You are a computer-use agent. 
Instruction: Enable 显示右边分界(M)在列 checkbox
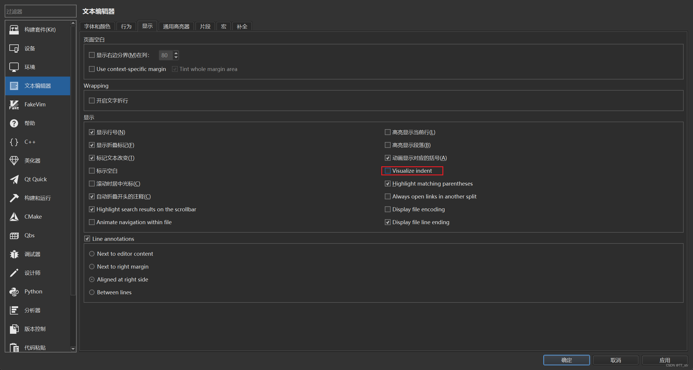[92, 55]
